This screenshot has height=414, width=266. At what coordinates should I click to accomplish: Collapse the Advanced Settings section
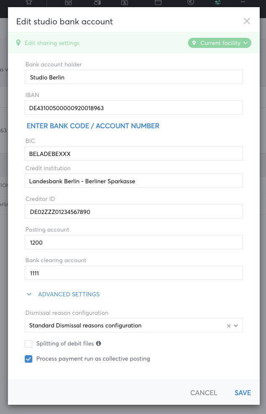[x=63, y=294]
